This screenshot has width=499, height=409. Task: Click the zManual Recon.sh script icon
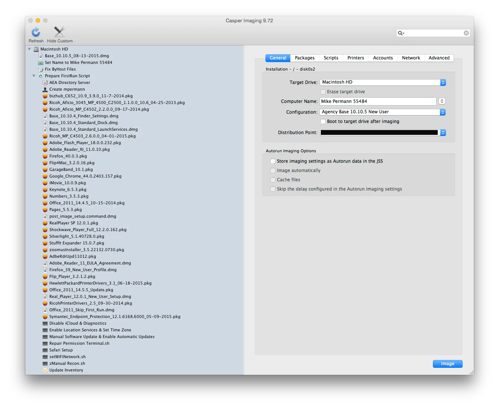(x=45, y=363)
